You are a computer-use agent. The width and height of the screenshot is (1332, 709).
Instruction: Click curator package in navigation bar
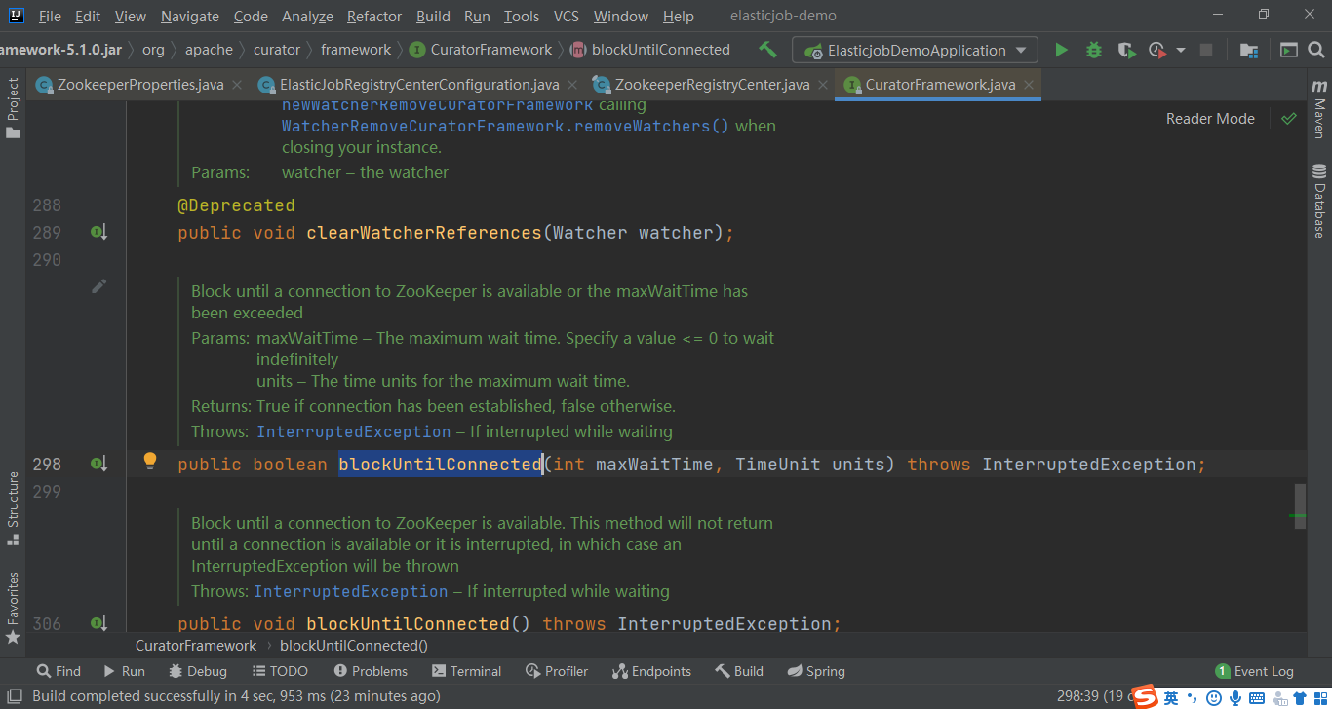click(277, 50)
